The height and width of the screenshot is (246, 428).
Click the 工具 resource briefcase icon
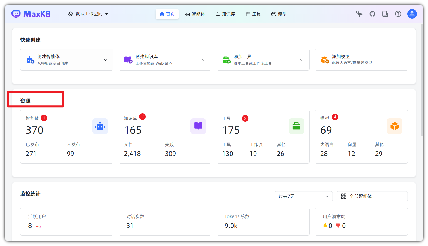coord(297,126)
